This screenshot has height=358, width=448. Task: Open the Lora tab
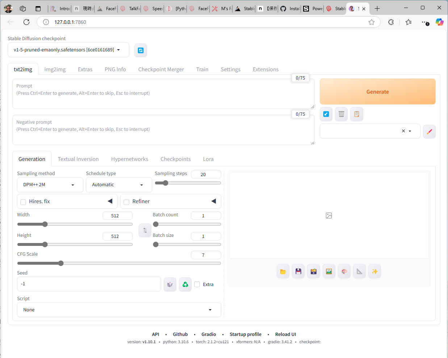click(x=208, y=159)
